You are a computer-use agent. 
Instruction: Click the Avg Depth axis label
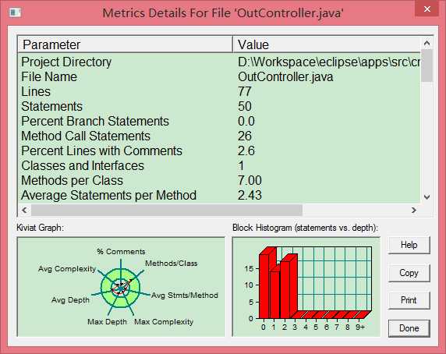click(70, 300)
